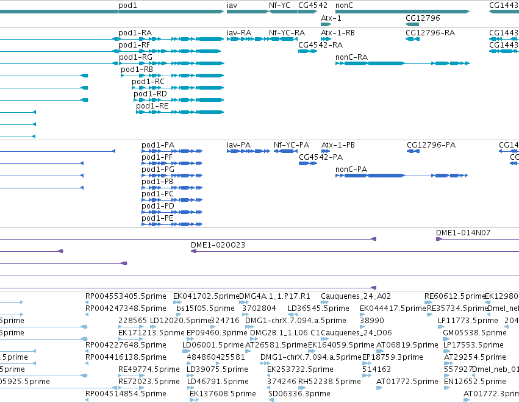Select feature 38990
The height and width of the screenshot is (403, 519).
click(371, 321)
